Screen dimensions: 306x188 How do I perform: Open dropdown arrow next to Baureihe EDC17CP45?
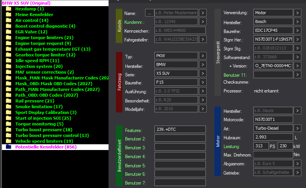pyautogui.click(x=298, y=31)
